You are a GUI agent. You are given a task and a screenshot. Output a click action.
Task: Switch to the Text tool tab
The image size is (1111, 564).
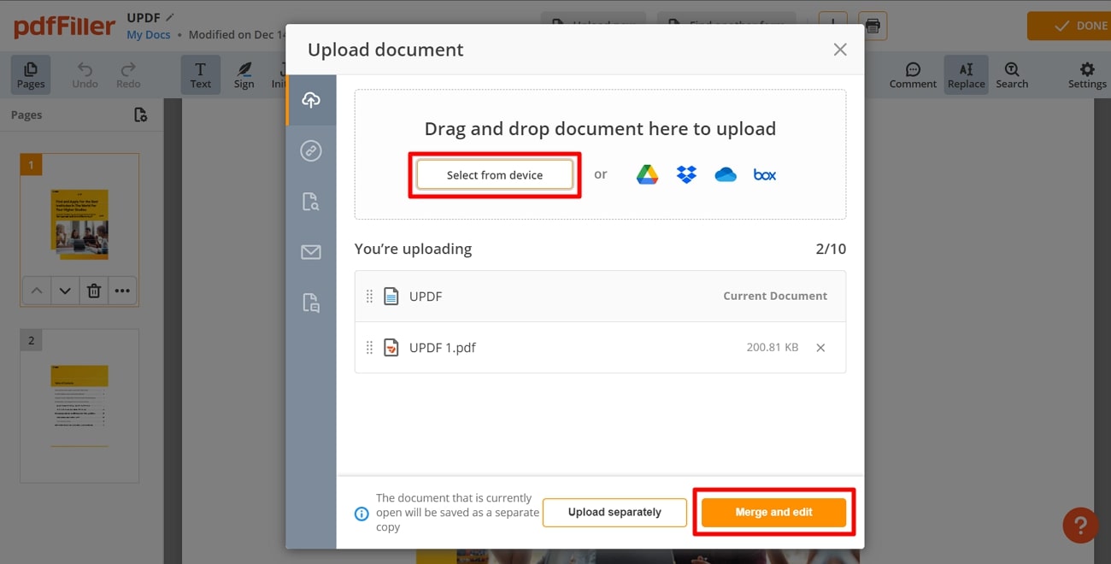coord(201,74)
